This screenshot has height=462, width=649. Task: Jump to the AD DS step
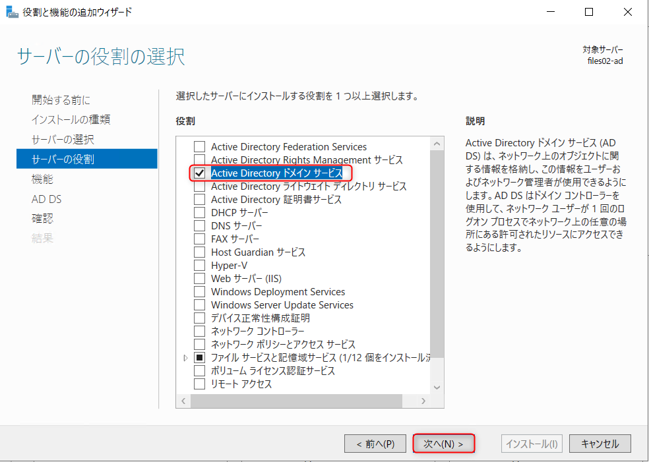46,199
